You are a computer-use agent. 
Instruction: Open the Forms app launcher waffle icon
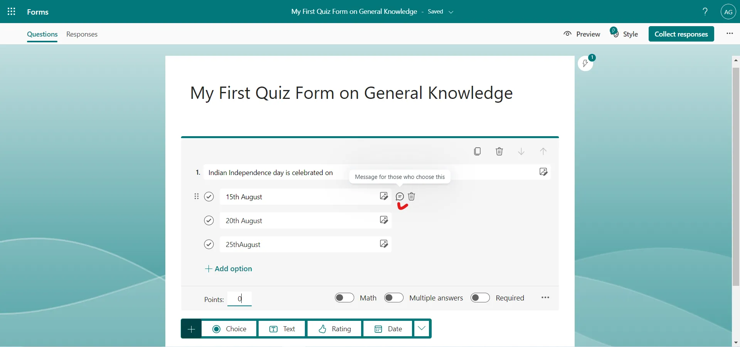pos(11,12)
